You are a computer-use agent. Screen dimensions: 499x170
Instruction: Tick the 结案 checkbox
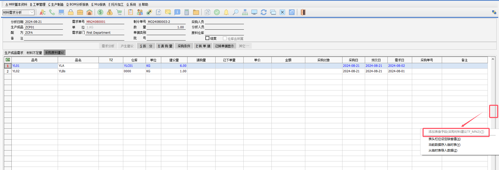pyautogui.click(x=208, y=38)
